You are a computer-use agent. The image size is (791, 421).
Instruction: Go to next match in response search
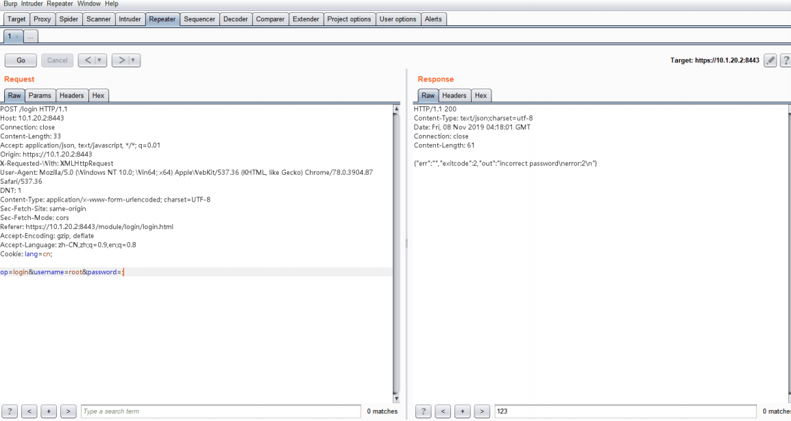pos(482,411)
